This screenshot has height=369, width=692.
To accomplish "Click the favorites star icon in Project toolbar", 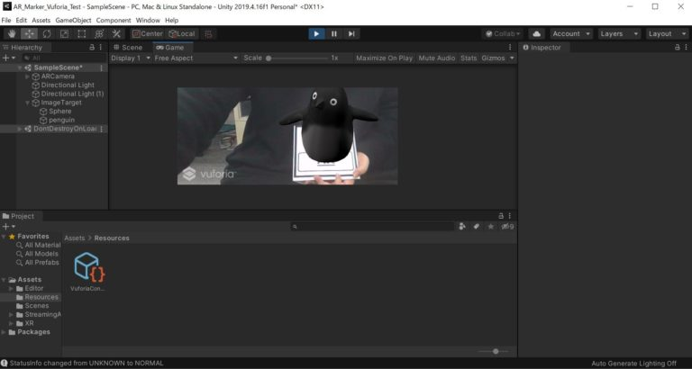I will point(491,227).
